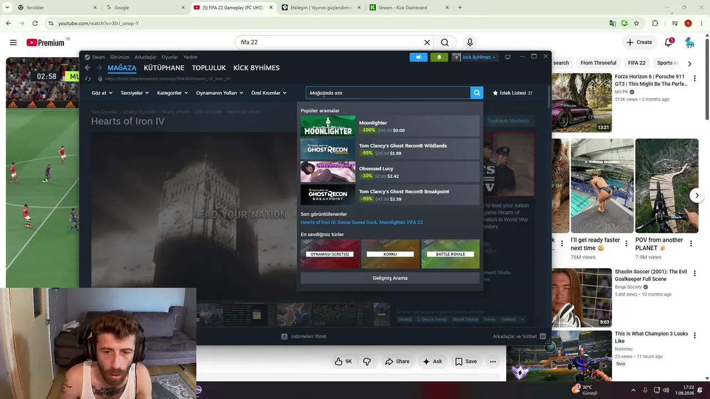Expand the Göz at store menu
The width and height of the screenshot is (710, 399).
(102, 93)
